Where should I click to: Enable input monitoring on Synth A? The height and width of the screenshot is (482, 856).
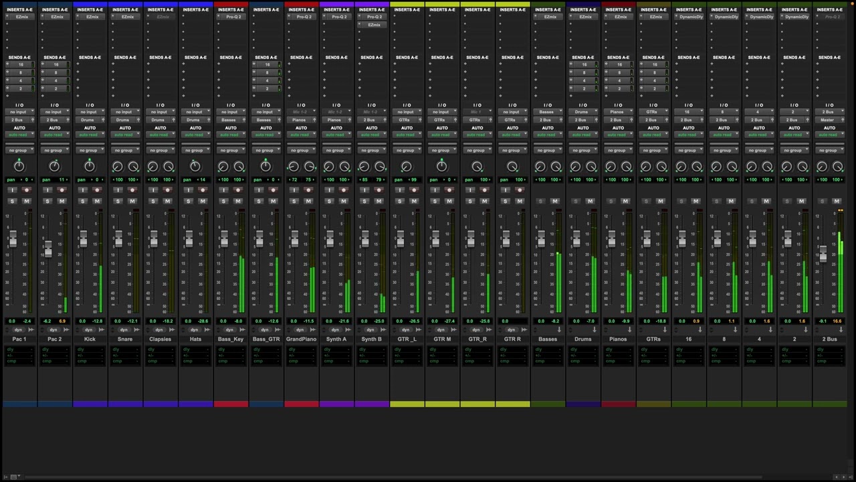[328, 191]
